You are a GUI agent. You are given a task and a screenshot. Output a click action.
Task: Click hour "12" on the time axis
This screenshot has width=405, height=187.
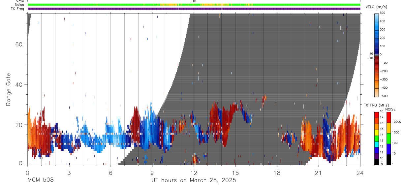click(x=194, y=172)
